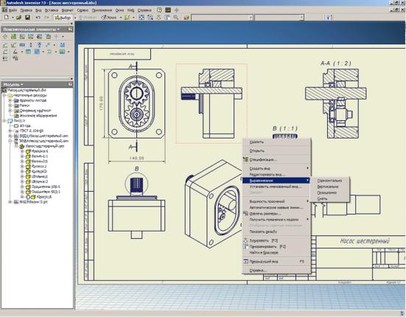Open the Вставка menu
This screenshot has width=406, height=317.
click(52, 10)
